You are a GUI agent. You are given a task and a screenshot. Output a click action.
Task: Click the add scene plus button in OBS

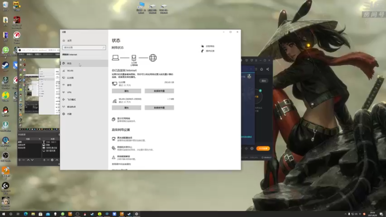point(20,160)
